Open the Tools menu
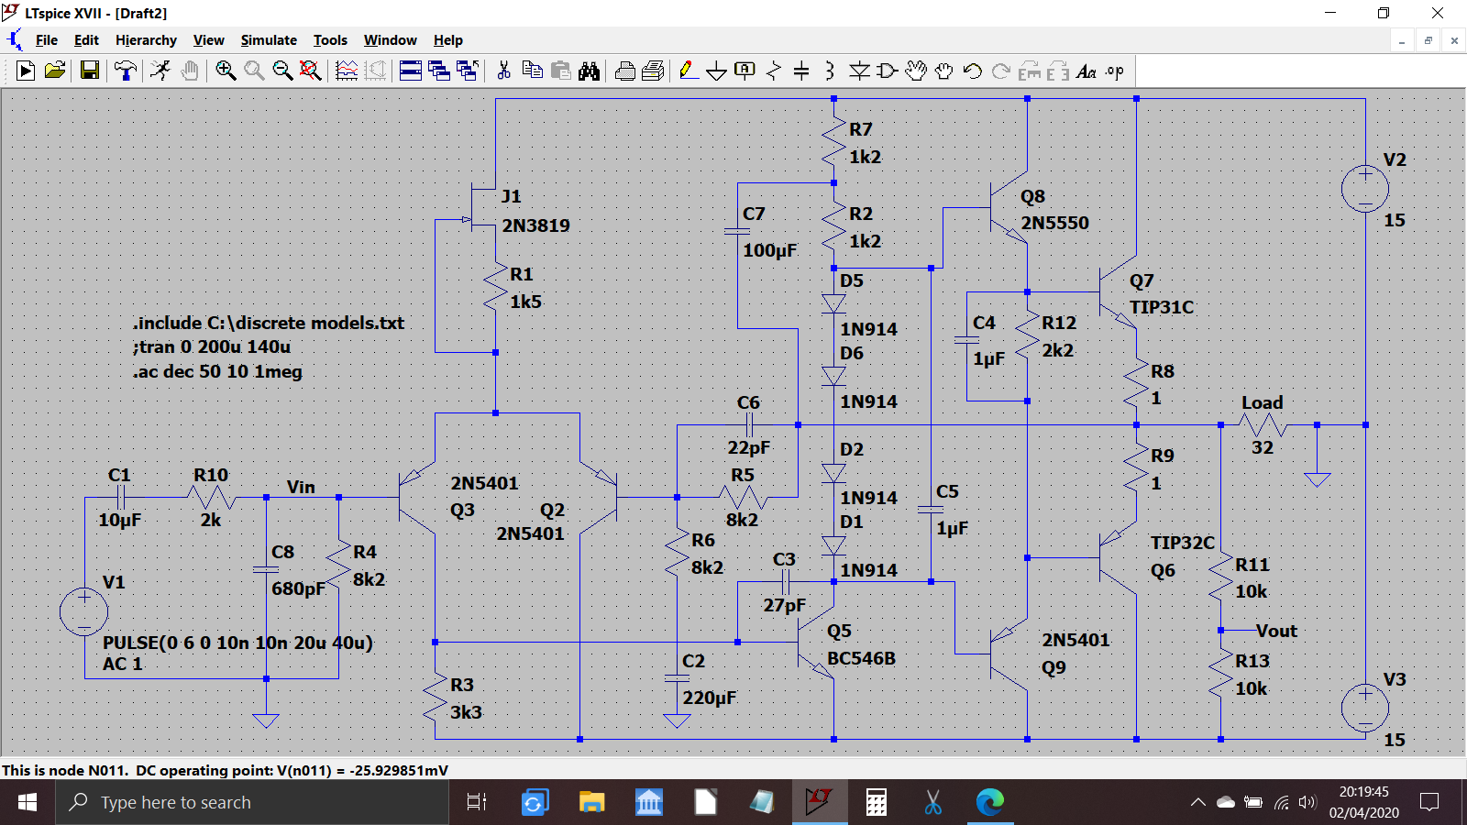 coord(330,40)
